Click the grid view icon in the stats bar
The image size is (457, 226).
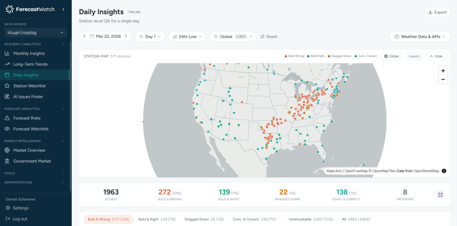440,195
